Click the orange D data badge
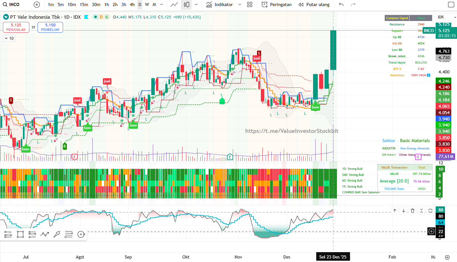 [101, 17]
